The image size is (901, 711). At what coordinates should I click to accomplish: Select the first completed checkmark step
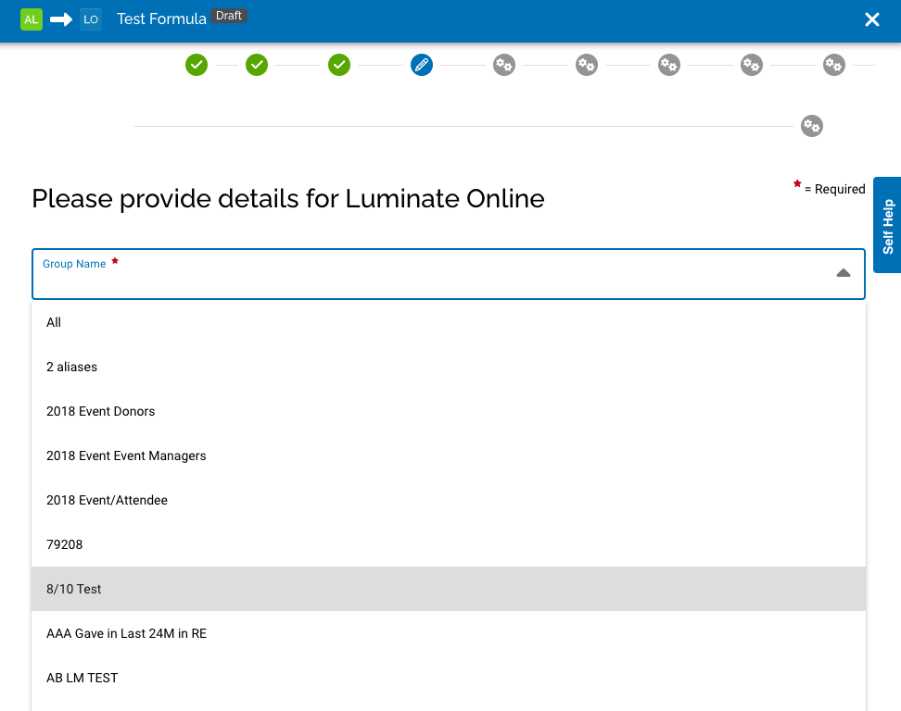point(197,65)
